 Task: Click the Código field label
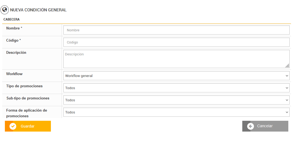coord(14,41)
